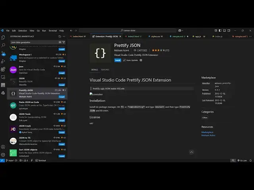Install the Workspace I extension

point(62,61)
